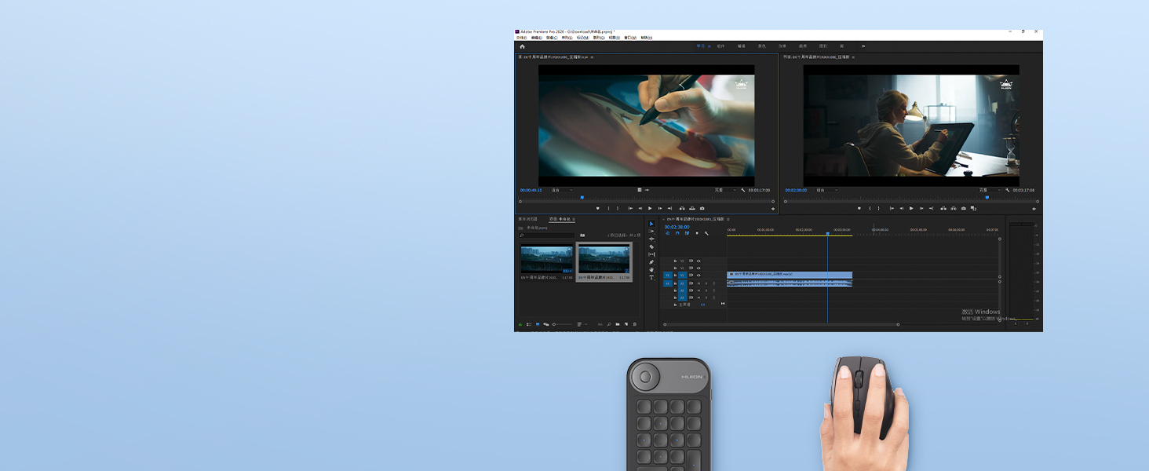Click the New Bin folder icon in Project panel
The height and width of the screenshot is (471, 1149).
pyautogui.click(x=617, y=324)
